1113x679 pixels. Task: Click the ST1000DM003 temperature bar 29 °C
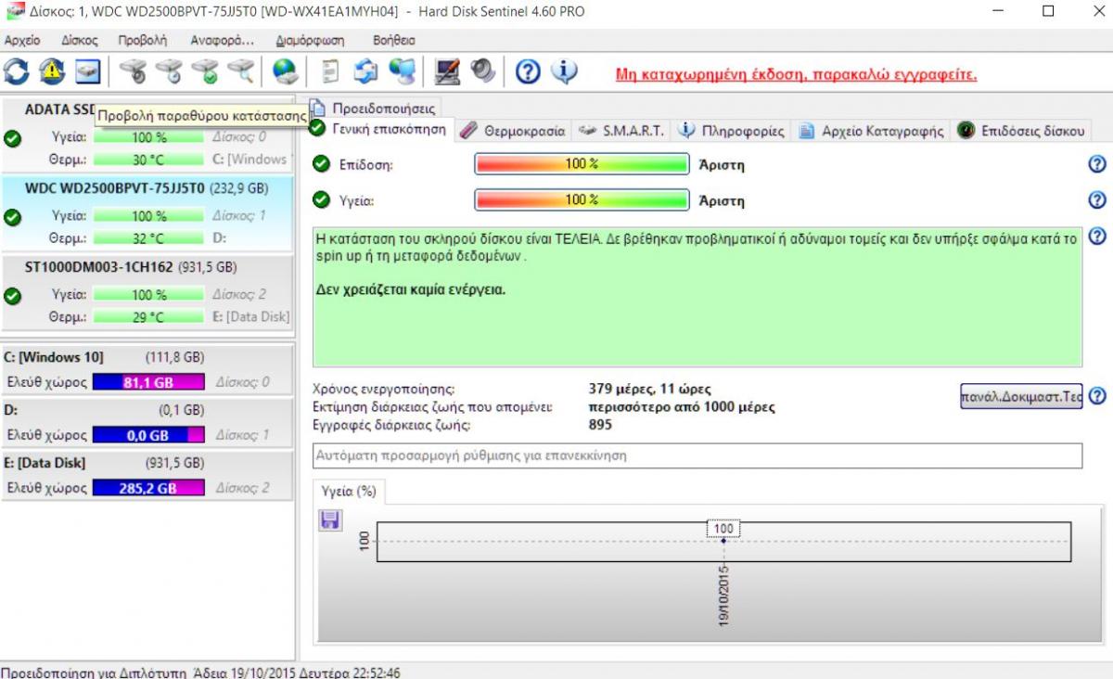coord(148,316)
